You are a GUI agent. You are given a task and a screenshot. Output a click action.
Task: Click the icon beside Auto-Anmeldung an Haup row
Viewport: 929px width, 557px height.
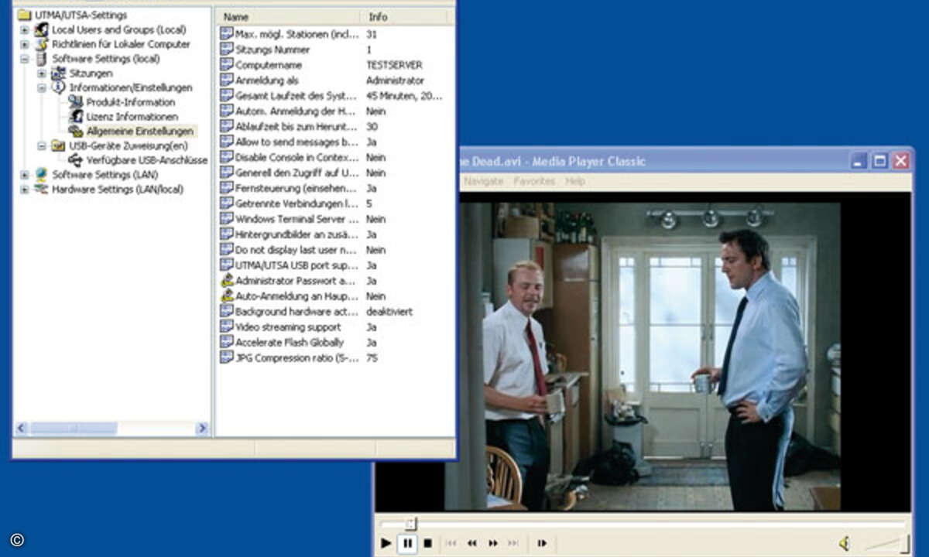coord(226,296)
